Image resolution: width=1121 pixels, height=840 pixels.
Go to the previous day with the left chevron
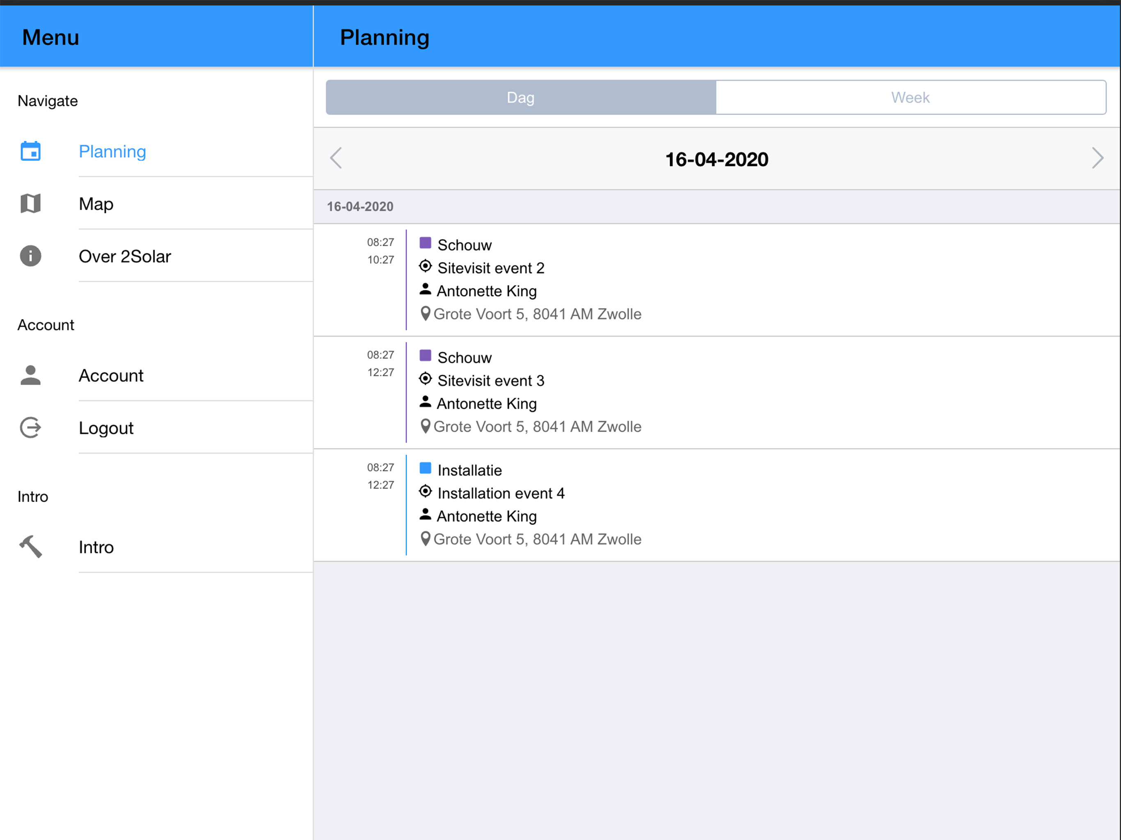coord(336,158)
